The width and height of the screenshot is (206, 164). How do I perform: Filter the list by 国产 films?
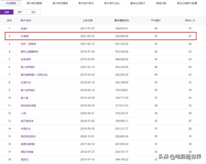tap(20, 12)
